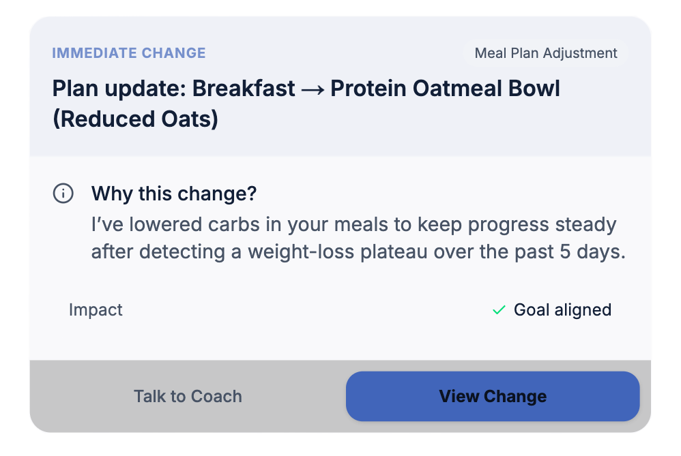This screenshot has height=456, width=681.
Task: Select the Goal aligned status text
Action: tap(562, 310)
